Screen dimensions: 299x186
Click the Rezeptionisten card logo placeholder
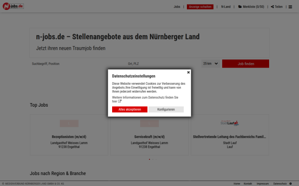tap(69, 124)
